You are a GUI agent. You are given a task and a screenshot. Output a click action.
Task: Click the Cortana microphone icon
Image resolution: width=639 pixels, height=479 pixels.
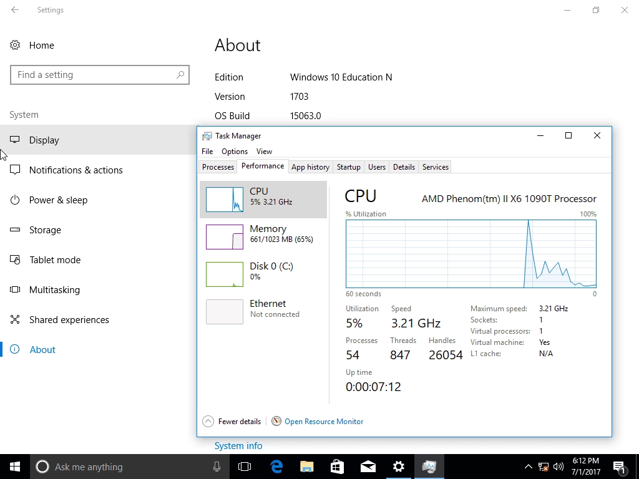(217, 467)
